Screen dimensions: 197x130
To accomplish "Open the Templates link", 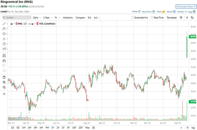I will coord(172,18).
